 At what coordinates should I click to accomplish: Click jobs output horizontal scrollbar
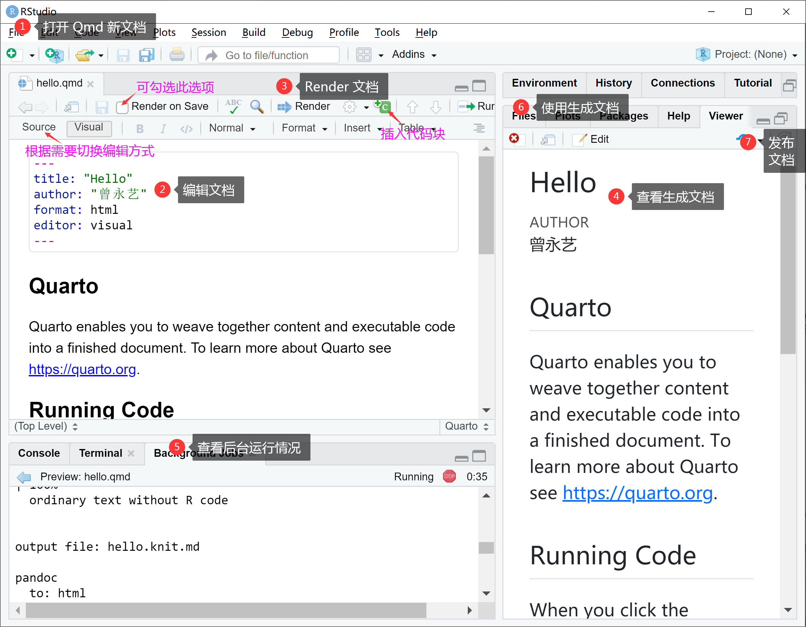(226, 611)
